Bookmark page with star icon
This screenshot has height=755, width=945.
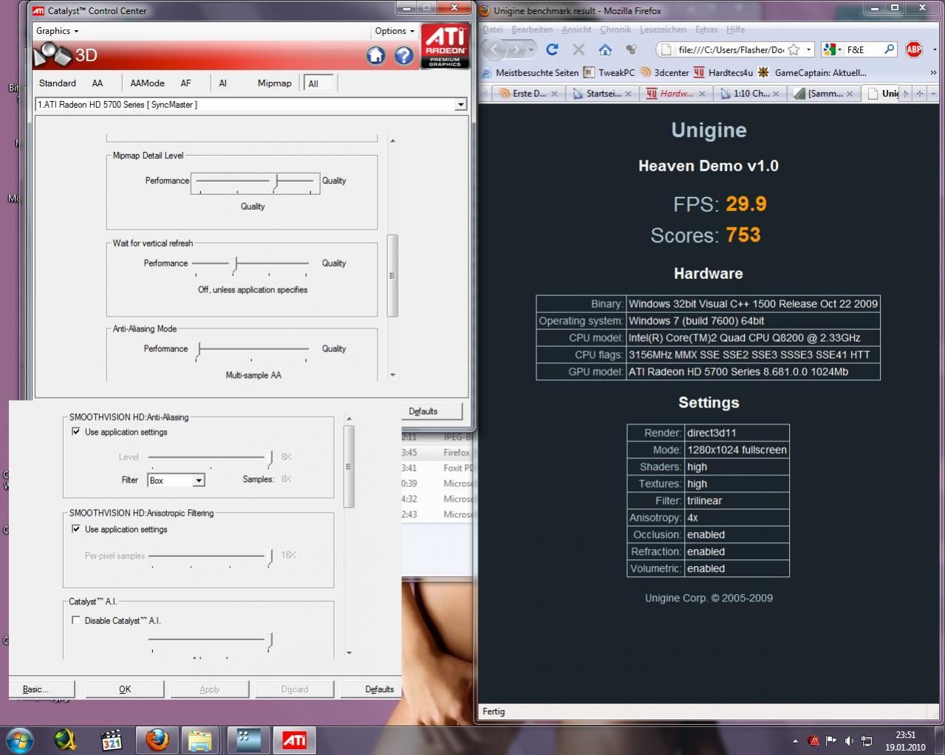coord(794,49)
